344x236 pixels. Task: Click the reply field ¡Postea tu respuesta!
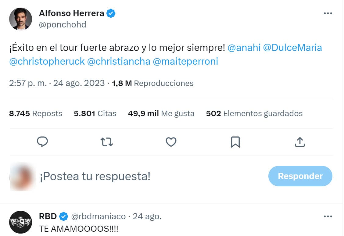coord(95,176)
